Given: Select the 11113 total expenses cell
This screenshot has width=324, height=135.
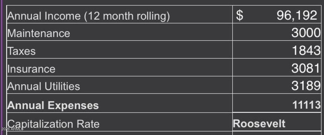Looking at the screenshot, I should click(x=277, y=103).
